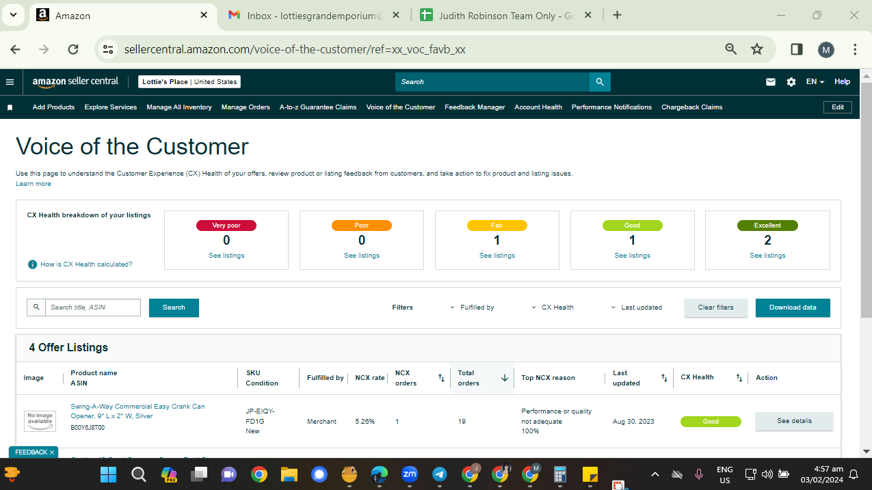
Task: Switch to the Gmail Inbox tab
Action: [315, 15]
